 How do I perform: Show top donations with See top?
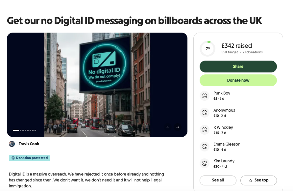(x=258, y=180)
